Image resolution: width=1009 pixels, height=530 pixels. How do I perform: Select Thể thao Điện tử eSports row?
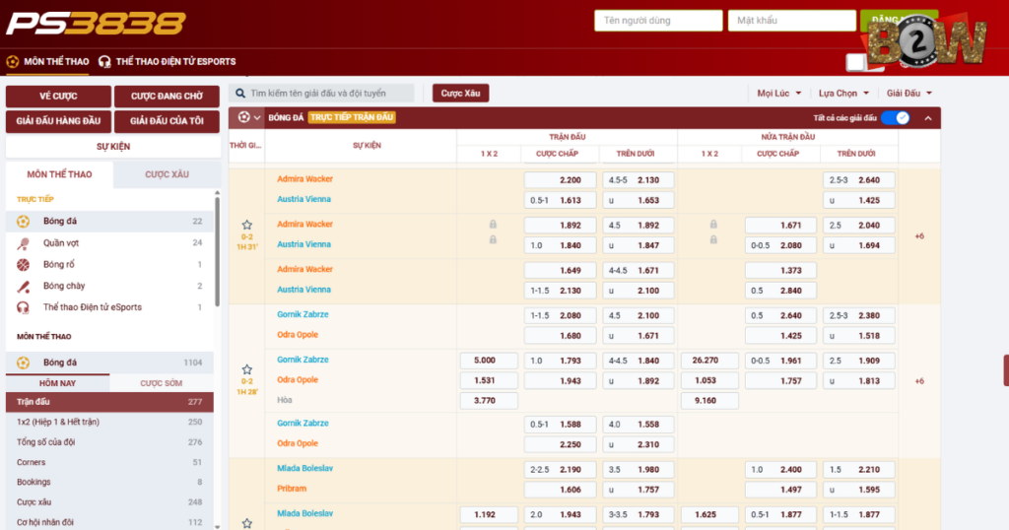(109, 307)
